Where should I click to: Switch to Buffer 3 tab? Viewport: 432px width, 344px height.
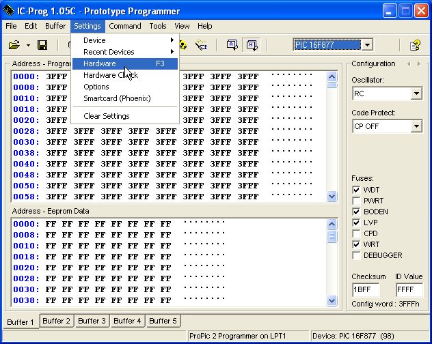click(92, 321)
